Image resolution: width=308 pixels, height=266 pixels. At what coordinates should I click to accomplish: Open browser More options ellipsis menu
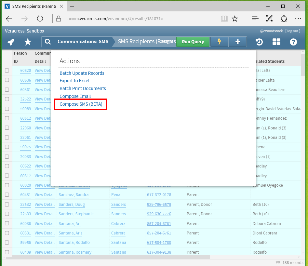[x=298, y=19]
